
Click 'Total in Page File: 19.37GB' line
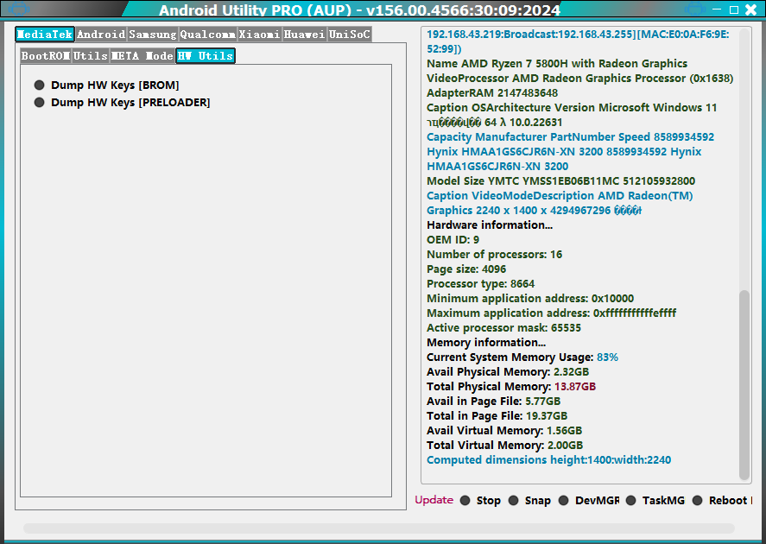click(x=497, y=415)
